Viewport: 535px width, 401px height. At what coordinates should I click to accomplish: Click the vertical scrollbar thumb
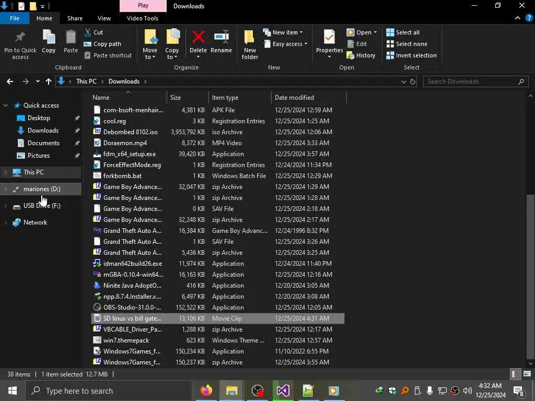coord(530,277)
